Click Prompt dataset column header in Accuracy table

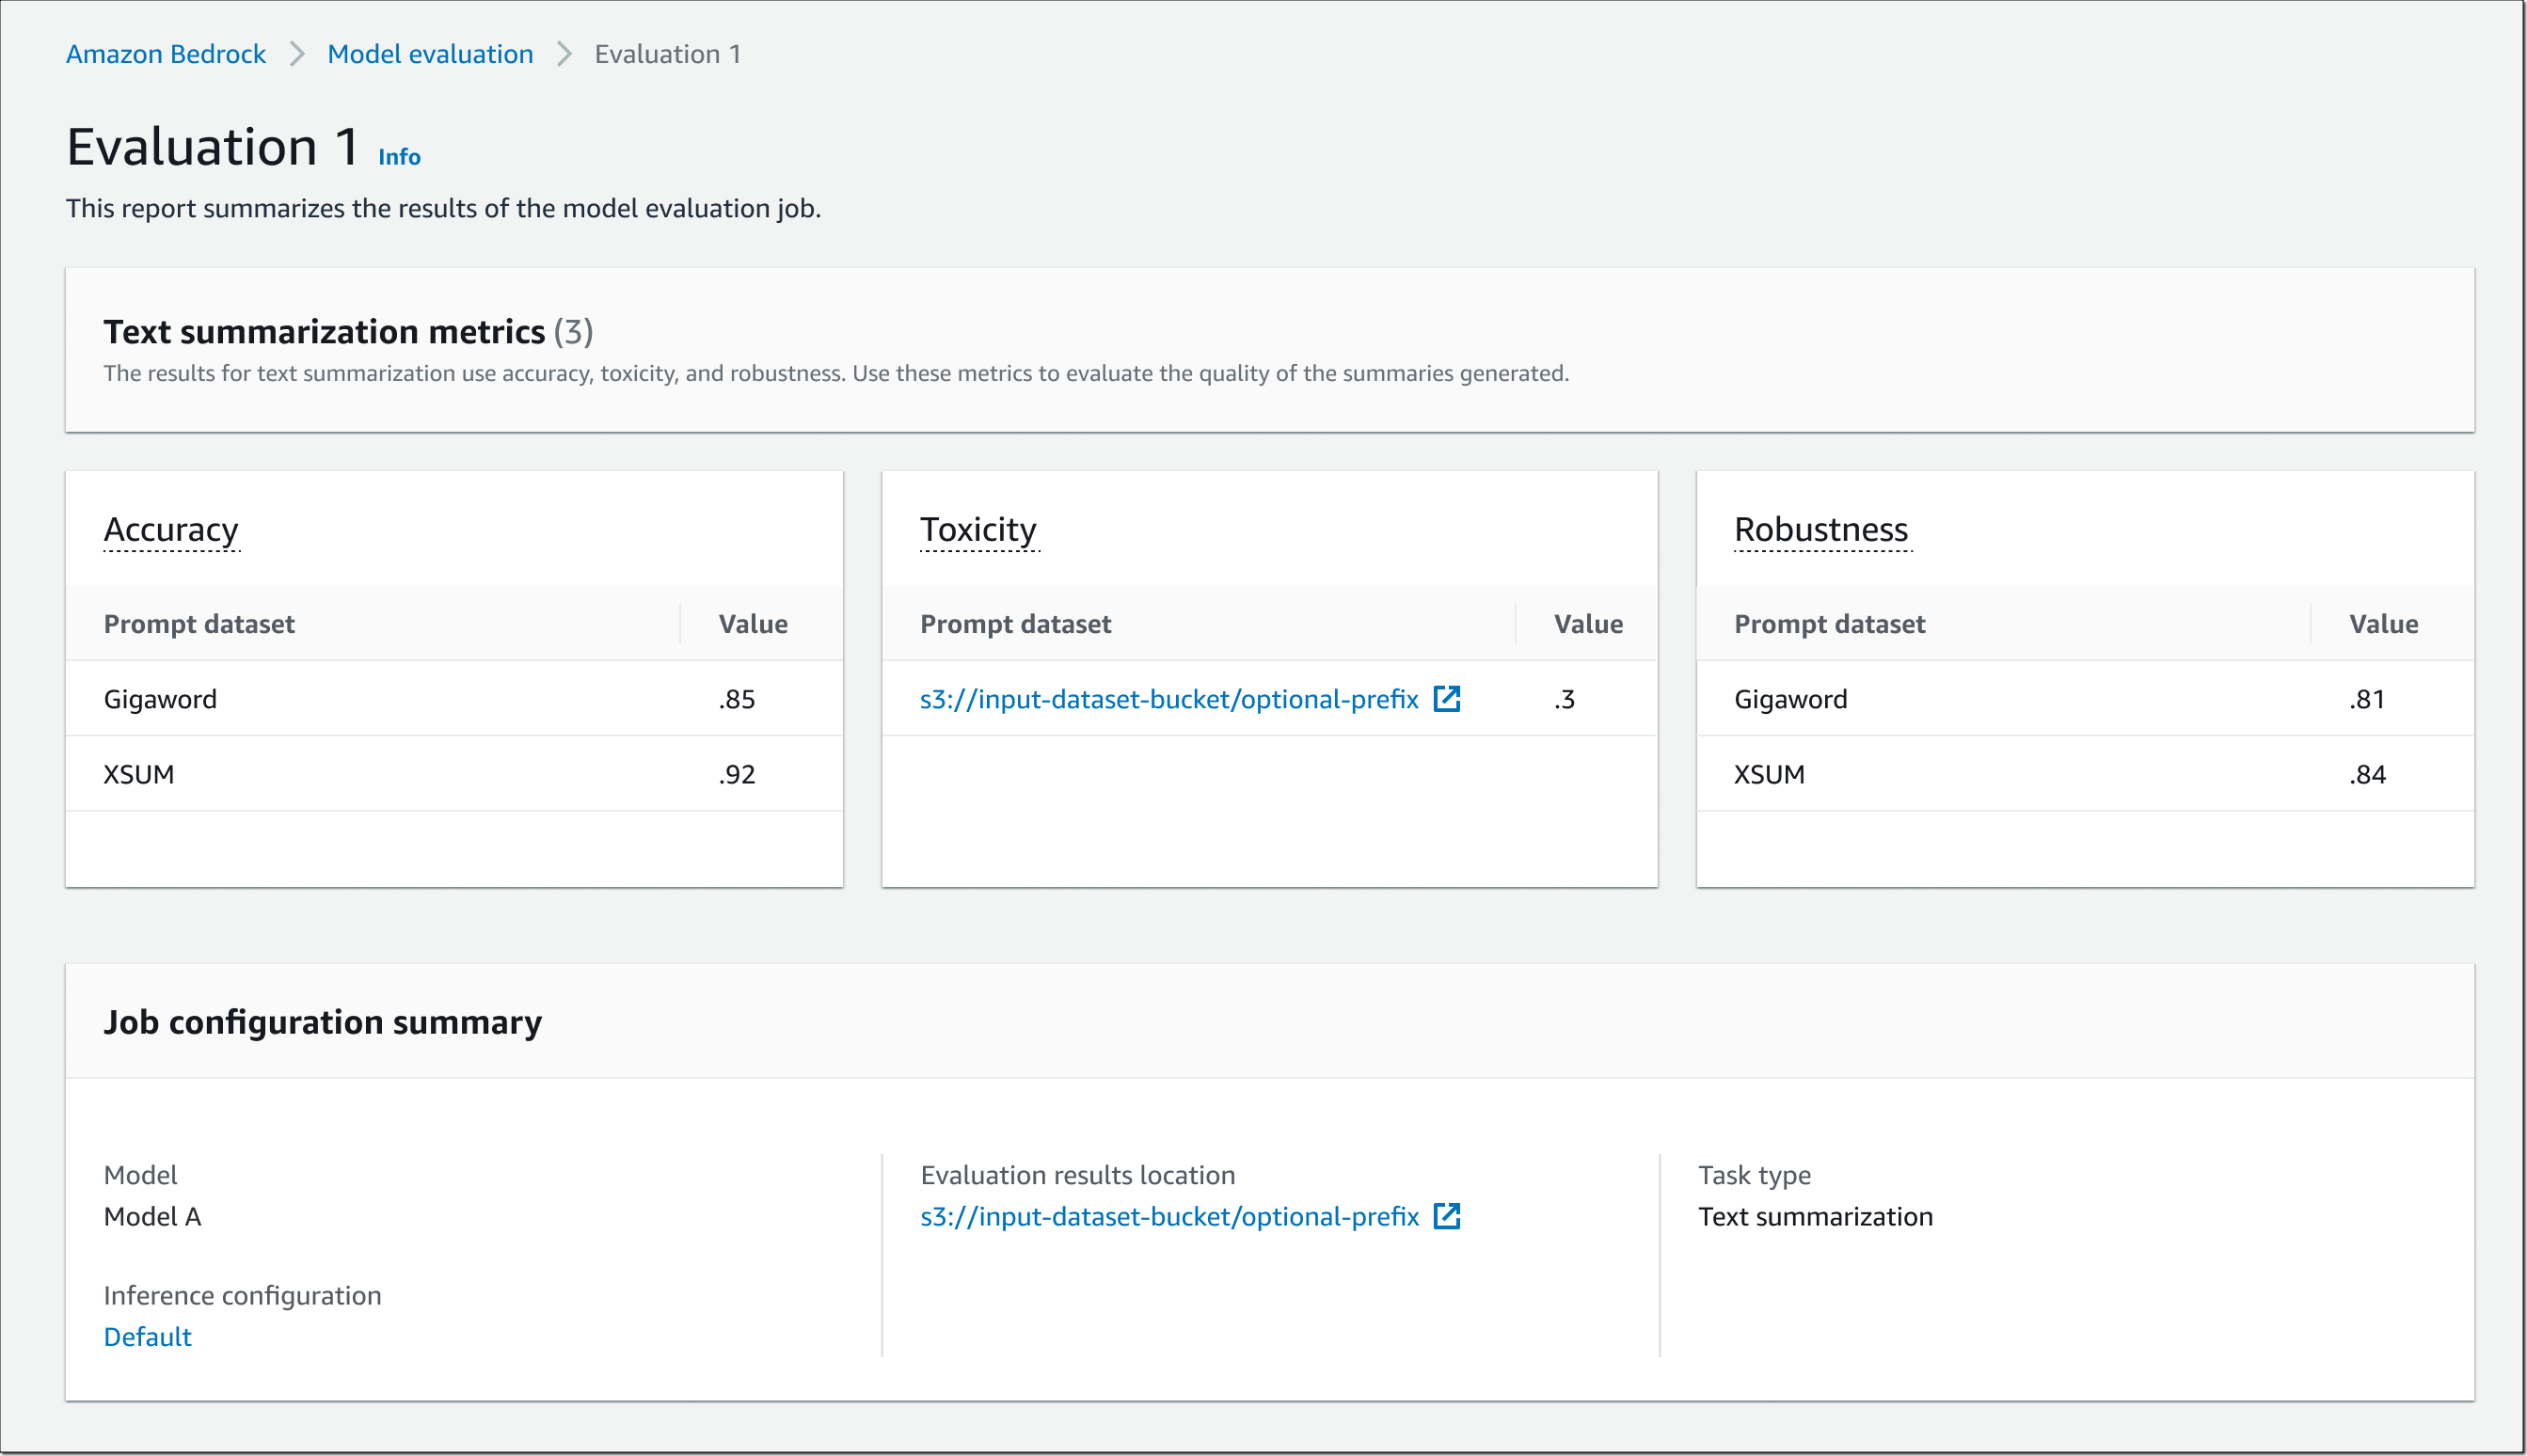[199, 624]
